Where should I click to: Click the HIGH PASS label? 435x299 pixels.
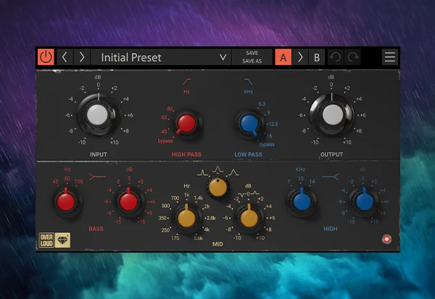pyautogui.click(x=186, y=154)
